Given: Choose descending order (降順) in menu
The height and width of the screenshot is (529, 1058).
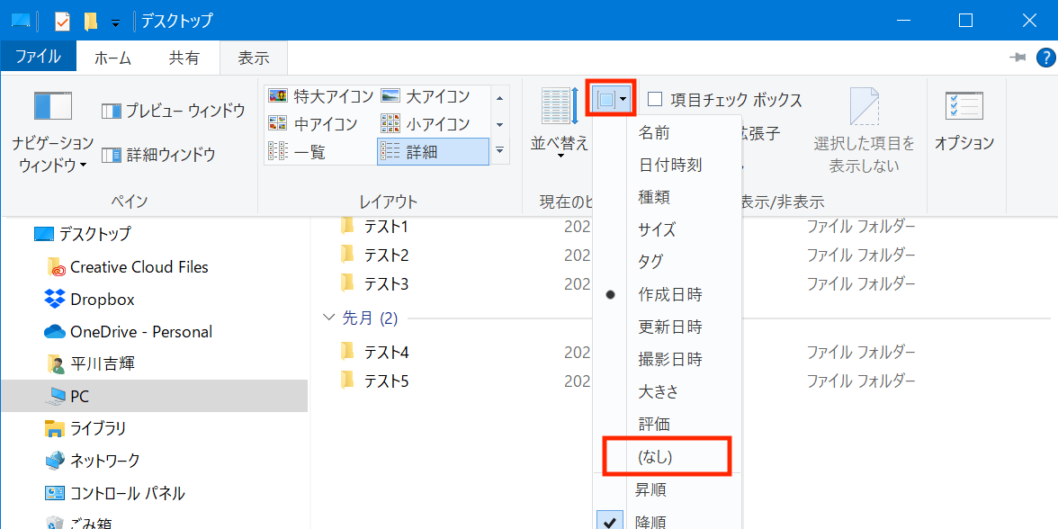Looking at the screenshot, I should click(x=650, y=521).
